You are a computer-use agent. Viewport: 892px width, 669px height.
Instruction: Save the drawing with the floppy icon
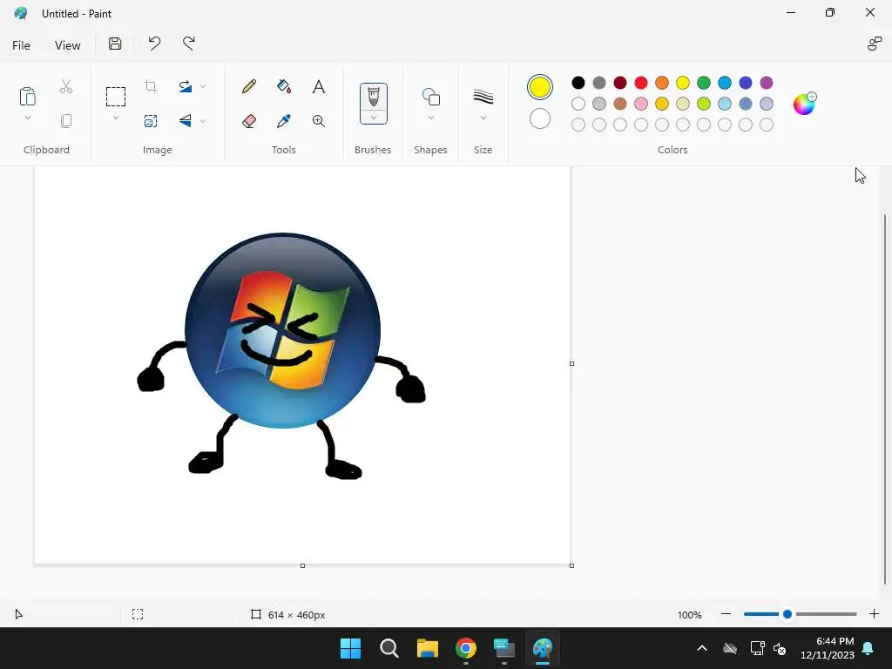(x=115, y=44)
